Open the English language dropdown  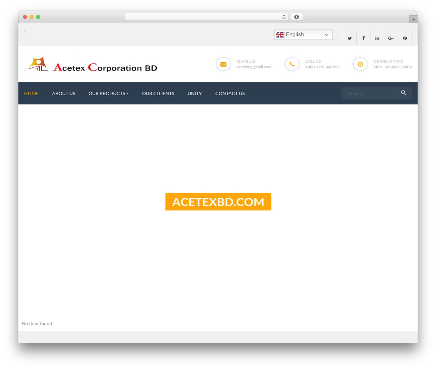point(303,34)
